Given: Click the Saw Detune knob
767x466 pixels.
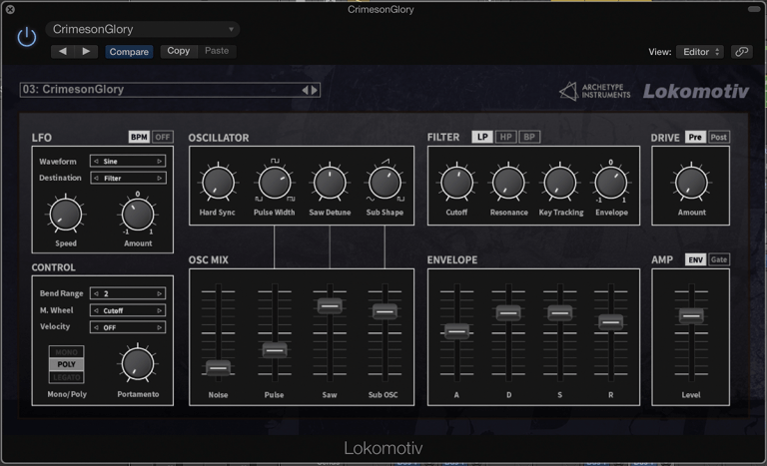Looking at the screenshot, I should click(x=330, y=183).
